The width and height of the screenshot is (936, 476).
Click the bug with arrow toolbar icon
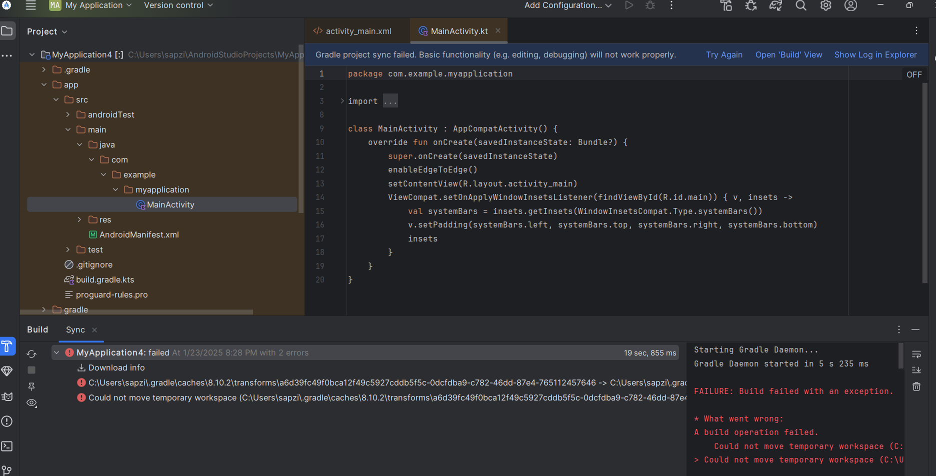point(751,5)
